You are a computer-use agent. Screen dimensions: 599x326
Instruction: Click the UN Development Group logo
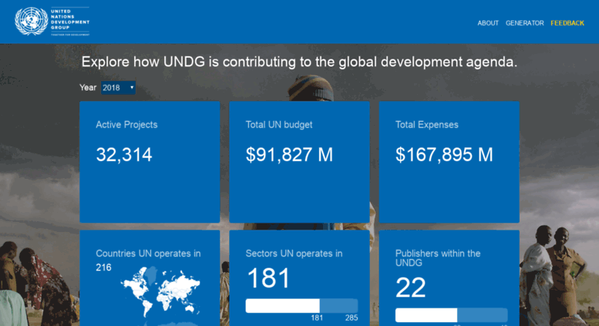(52, 22)
